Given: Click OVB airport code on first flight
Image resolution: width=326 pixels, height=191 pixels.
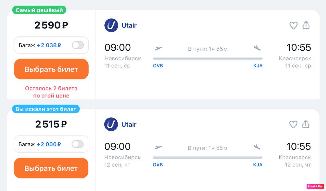Looking at the screenshot, I should (x=158, y=66).
